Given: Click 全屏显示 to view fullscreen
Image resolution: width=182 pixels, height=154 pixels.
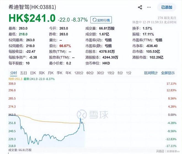Looking at the screenshot, I should click(x=168, y=73).
